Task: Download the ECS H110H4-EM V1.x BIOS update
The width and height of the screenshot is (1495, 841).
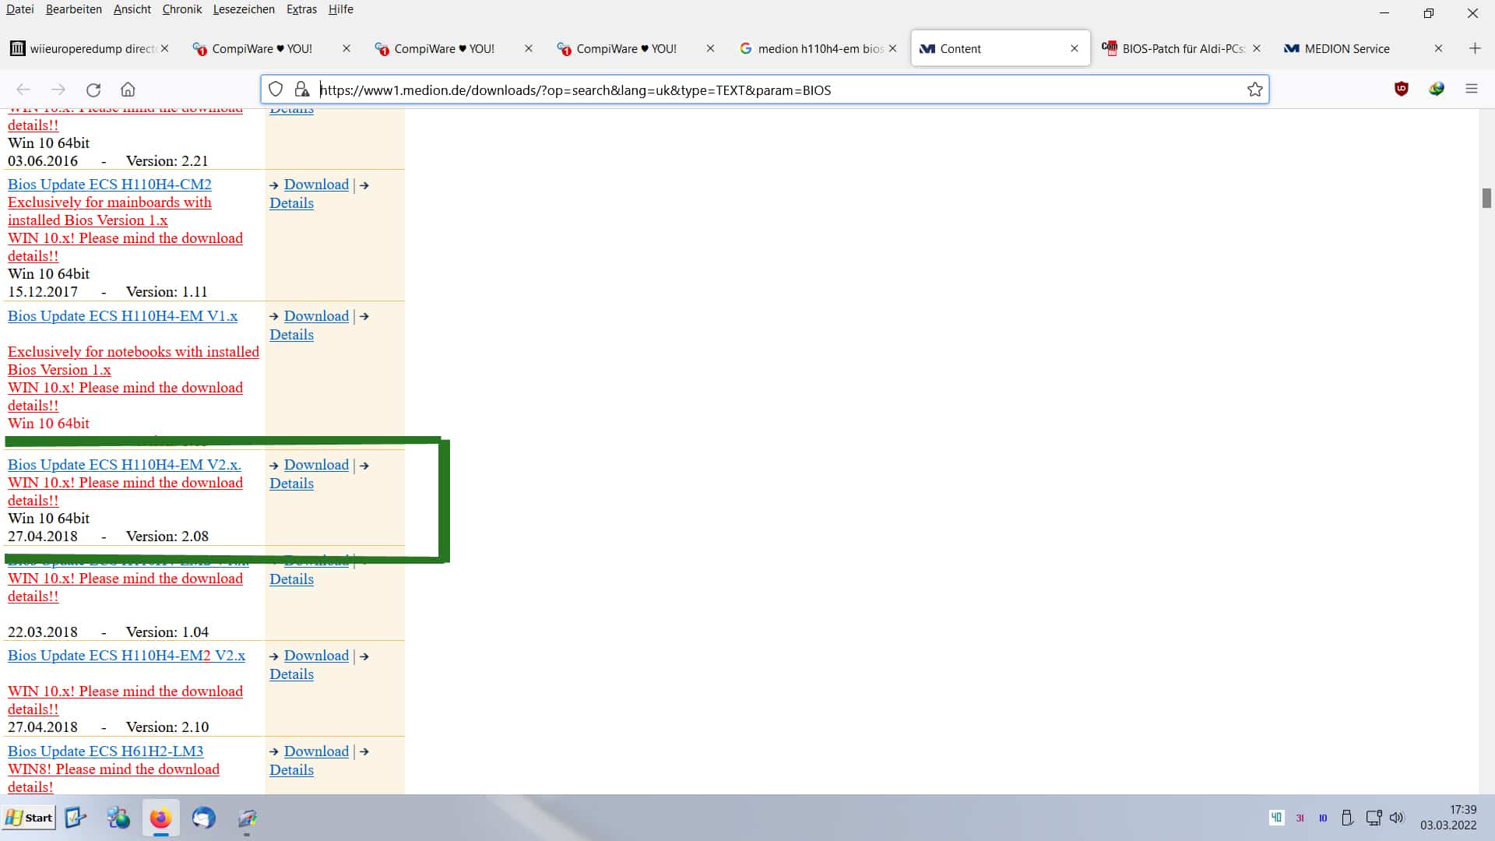Action: click(x=316, y=316)
